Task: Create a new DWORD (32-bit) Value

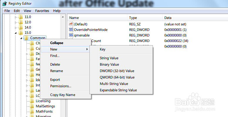Action: click(x=121, y=71)
